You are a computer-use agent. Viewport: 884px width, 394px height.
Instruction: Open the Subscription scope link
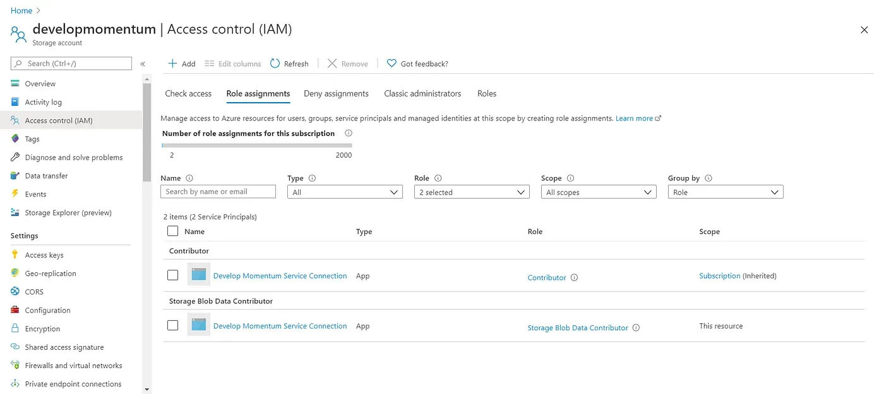click(x=720, y=275)
